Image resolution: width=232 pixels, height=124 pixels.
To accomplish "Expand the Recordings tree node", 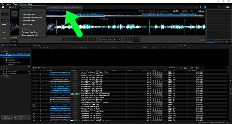I will 2,77.
